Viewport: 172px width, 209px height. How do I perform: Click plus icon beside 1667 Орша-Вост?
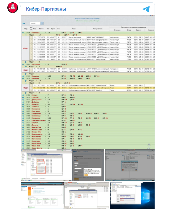point(23,144)
